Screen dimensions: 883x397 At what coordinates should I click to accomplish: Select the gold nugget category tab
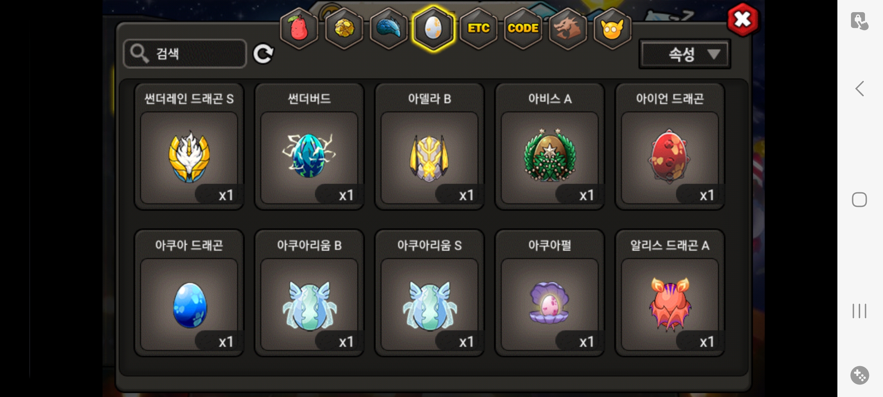pos(344,28)
